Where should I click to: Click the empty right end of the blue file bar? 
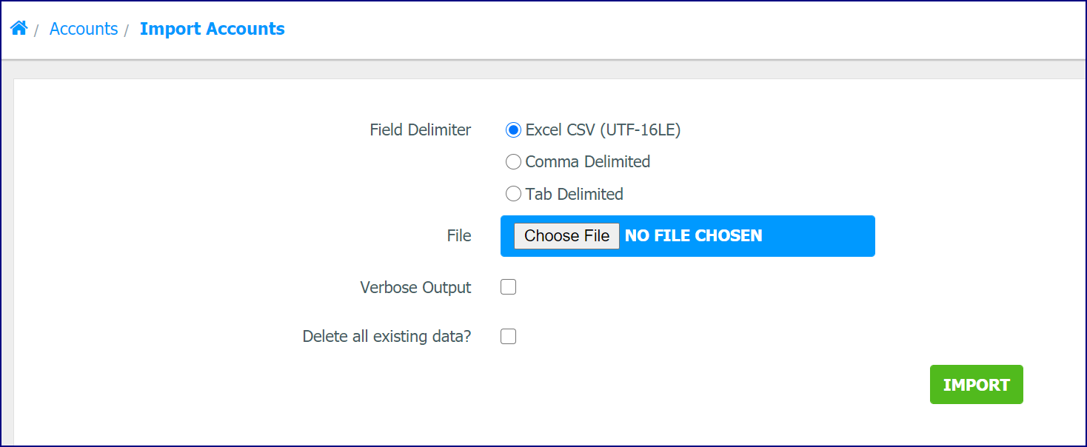[819, 236]
